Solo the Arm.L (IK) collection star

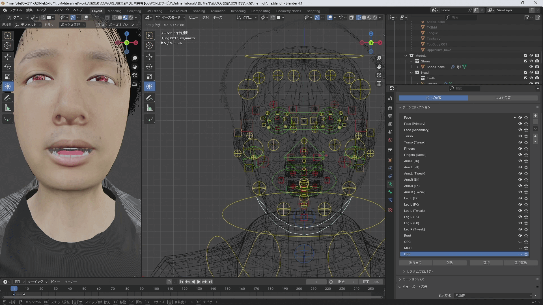pyautogui.click(x=526, y=161)
